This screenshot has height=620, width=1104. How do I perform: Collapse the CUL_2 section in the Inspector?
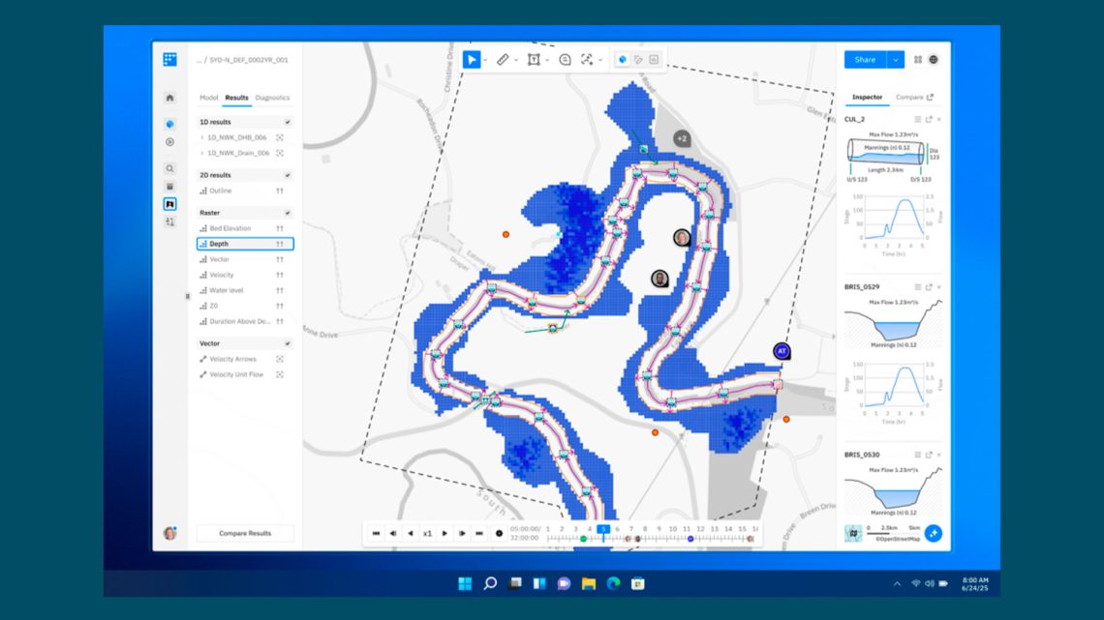(x=918, y=119)
